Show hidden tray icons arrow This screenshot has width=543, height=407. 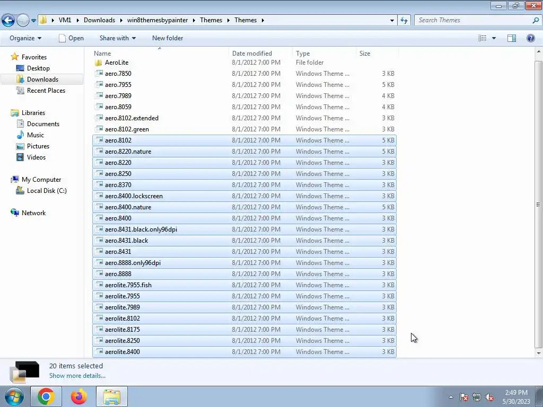(451, 397)
